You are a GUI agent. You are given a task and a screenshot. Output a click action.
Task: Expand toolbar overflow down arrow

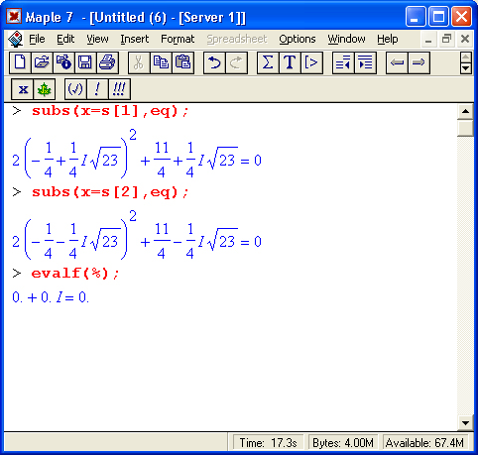(x=466, y=68)
